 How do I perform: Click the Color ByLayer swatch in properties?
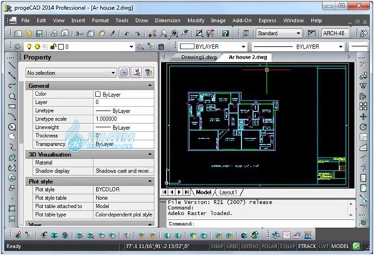point(98,94)
